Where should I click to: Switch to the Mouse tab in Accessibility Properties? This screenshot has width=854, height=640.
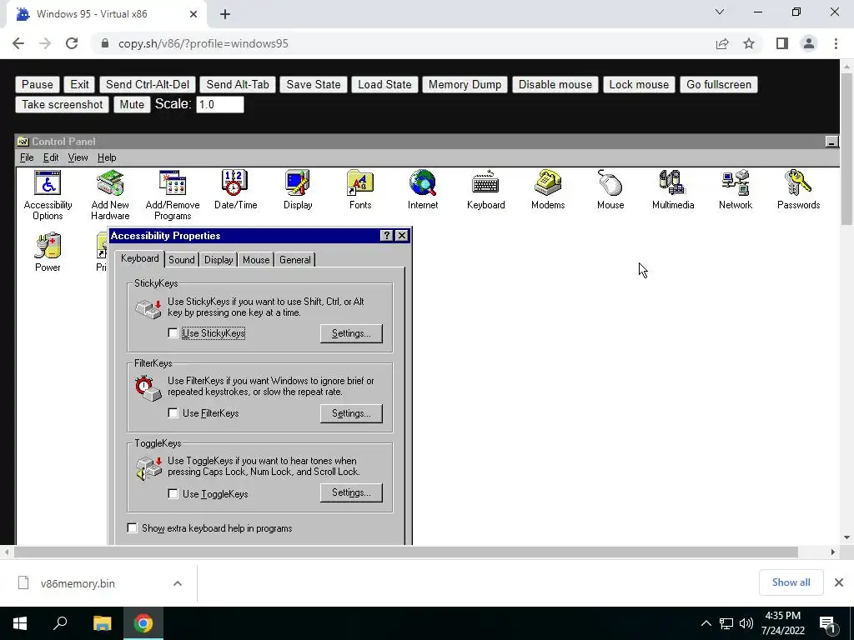tap(256, 260)
